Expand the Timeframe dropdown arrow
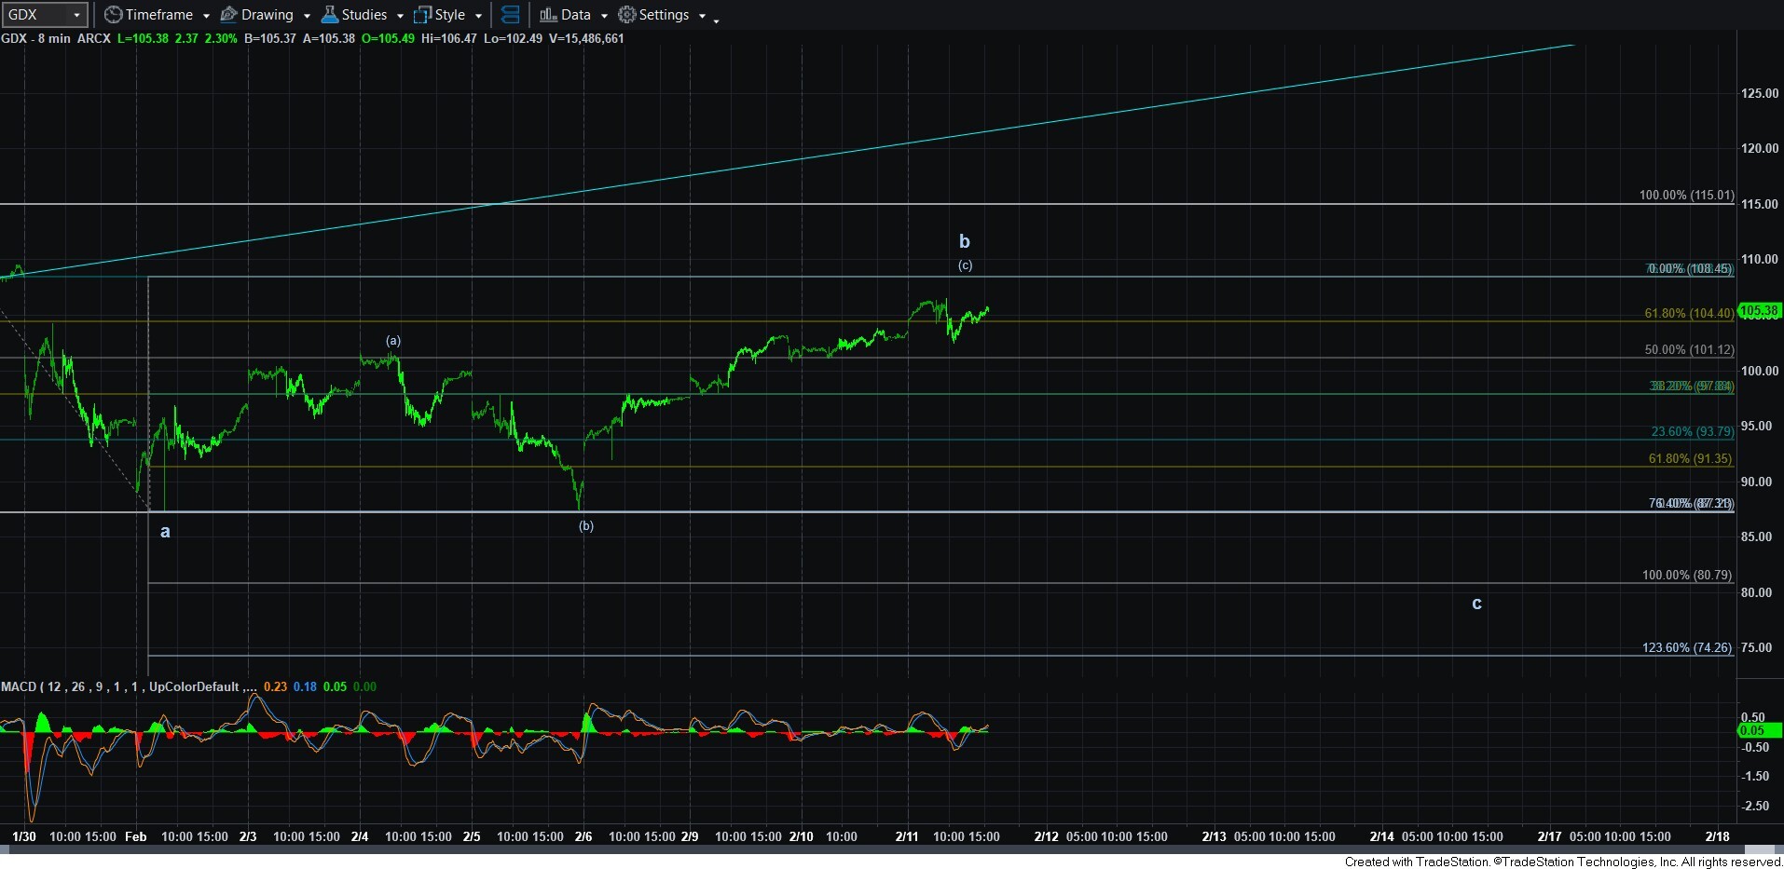1784x869 pixels. point(206,16)
